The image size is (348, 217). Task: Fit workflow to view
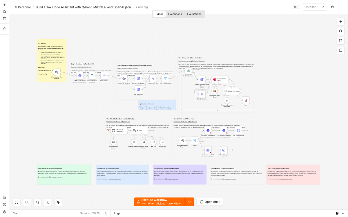17,202
